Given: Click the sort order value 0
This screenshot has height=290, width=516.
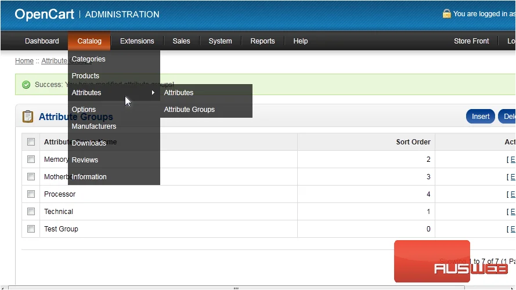Looking at the screenshot, I should (428, 229).
